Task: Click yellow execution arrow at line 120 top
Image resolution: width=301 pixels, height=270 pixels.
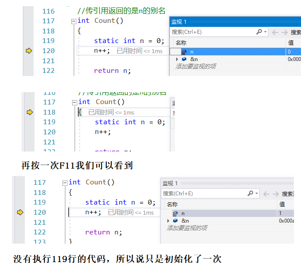Action: (29, 51)
